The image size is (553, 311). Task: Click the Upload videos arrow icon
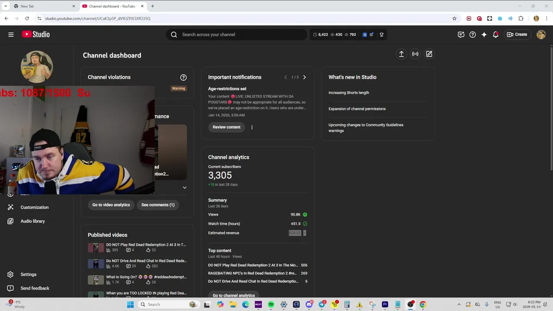point(401,54)
